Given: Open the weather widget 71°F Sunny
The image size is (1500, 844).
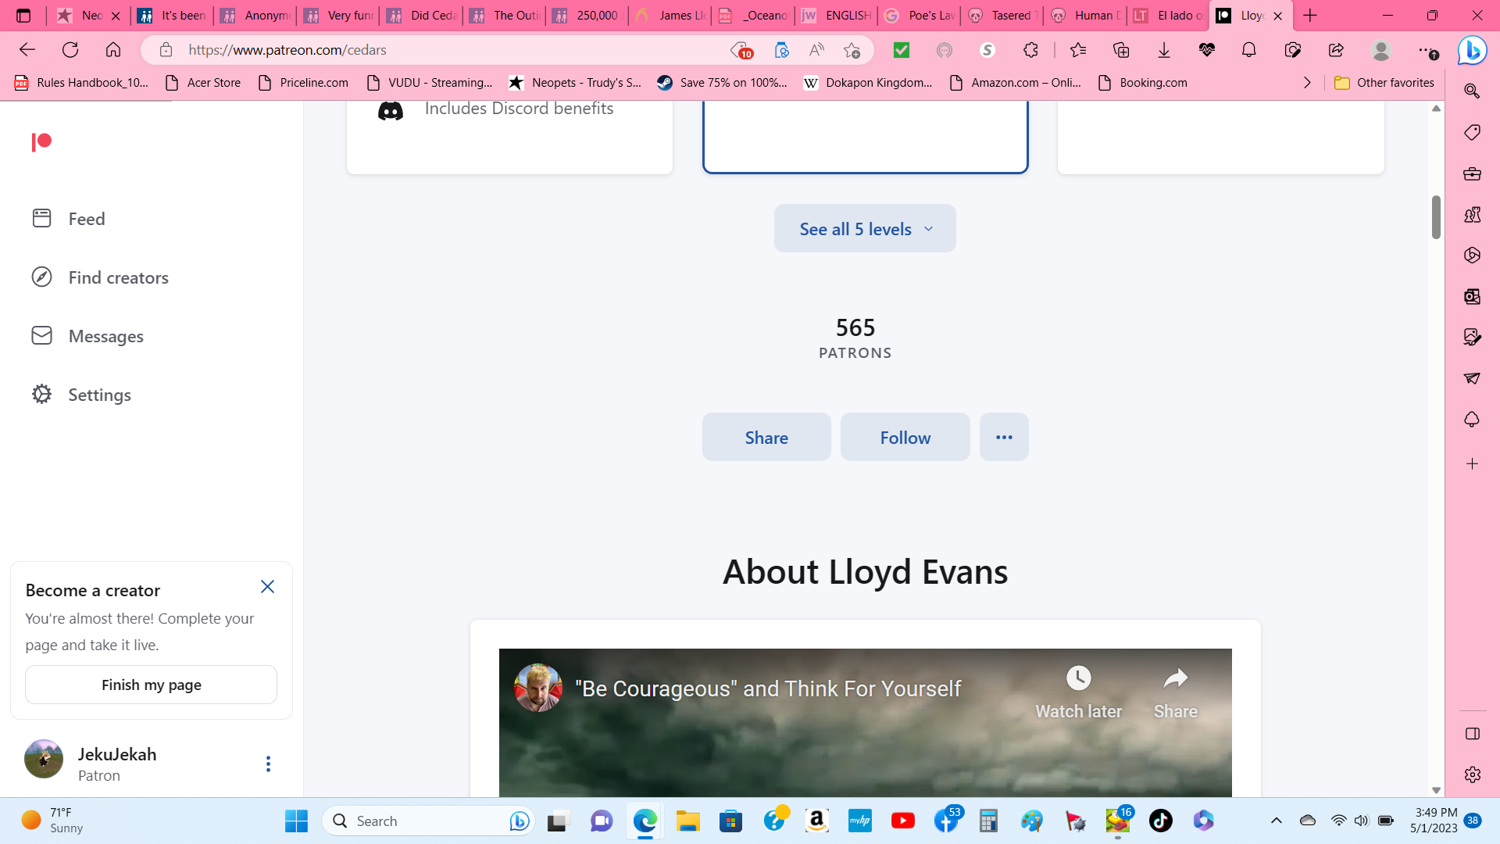Looking at the screenshot, I should [x=53, y=821].
